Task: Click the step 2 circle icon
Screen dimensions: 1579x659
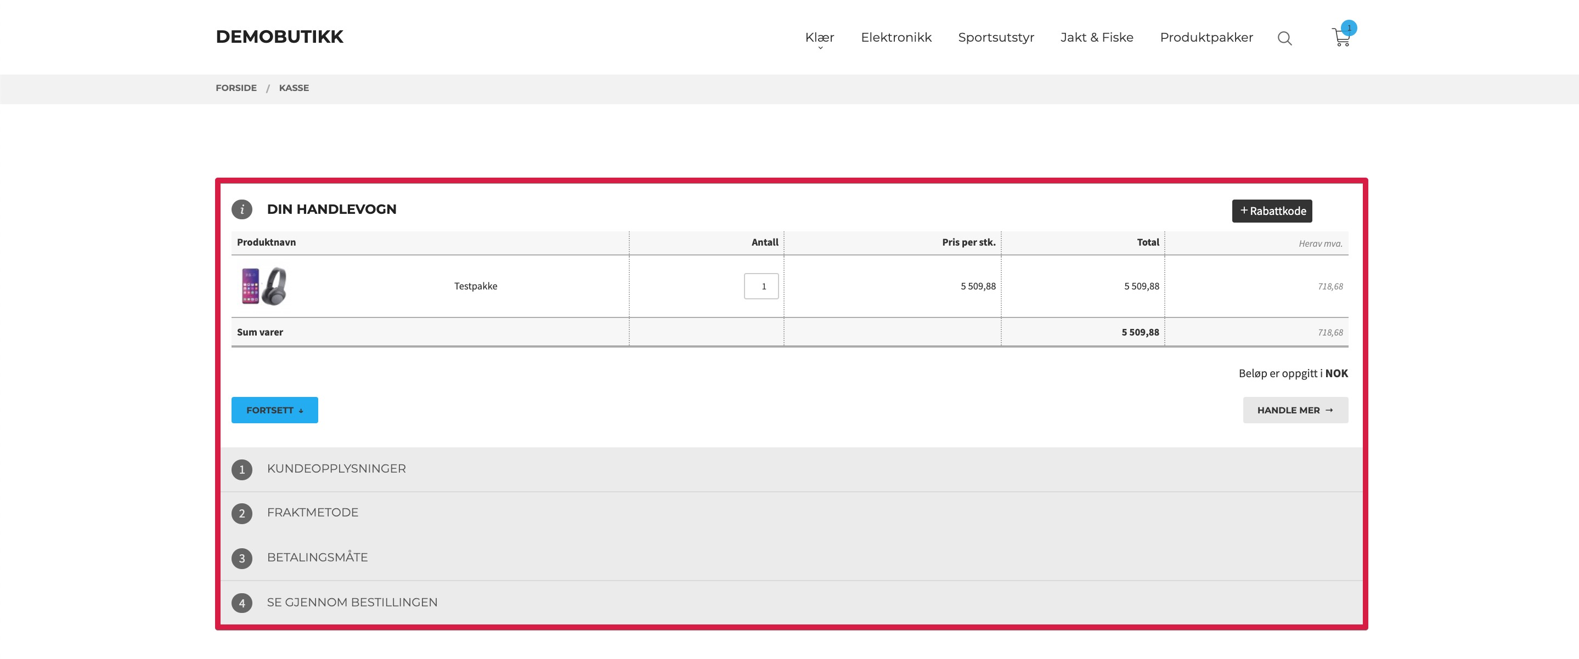Action: tap(241, 513)
